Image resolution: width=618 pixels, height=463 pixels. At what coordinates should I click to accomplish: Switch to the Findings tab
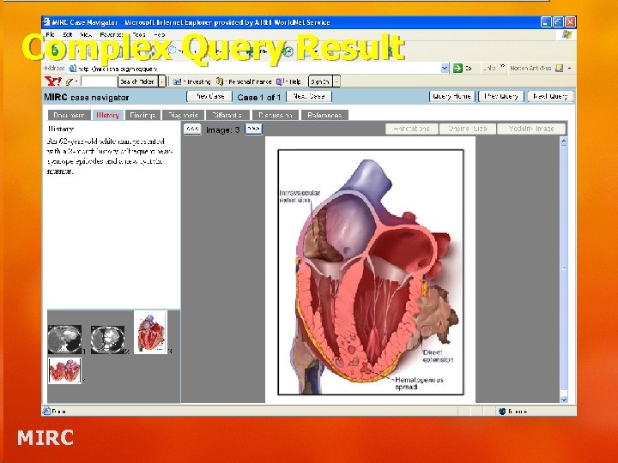[x=142, y=115]
